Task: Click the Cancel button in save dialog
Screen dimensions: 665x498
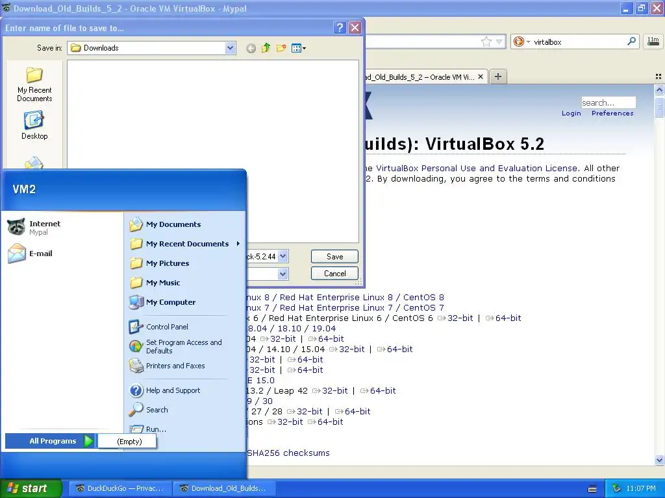Action: click(x=334, y=274)
